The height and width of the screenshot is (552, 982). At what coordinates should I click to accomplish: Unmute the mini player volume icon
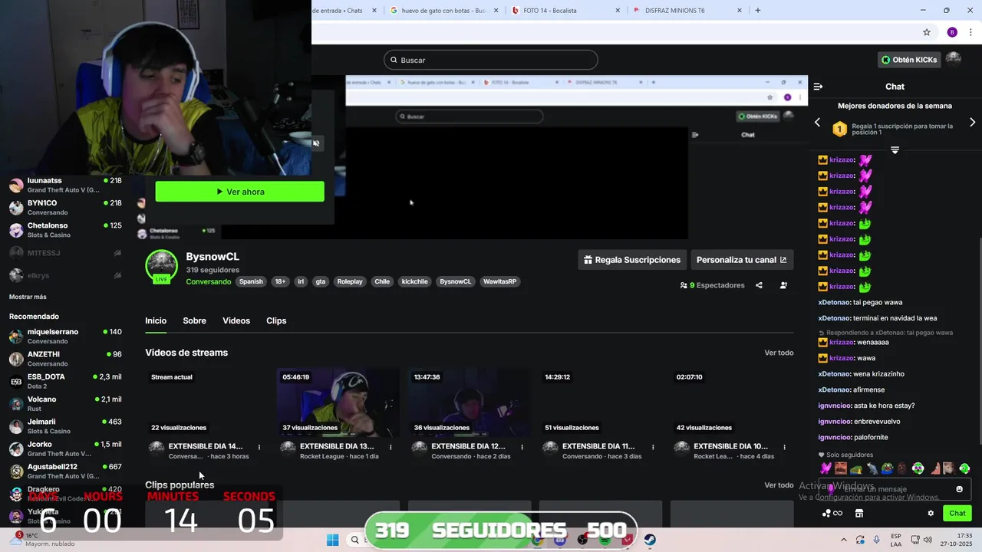(316, 143)
